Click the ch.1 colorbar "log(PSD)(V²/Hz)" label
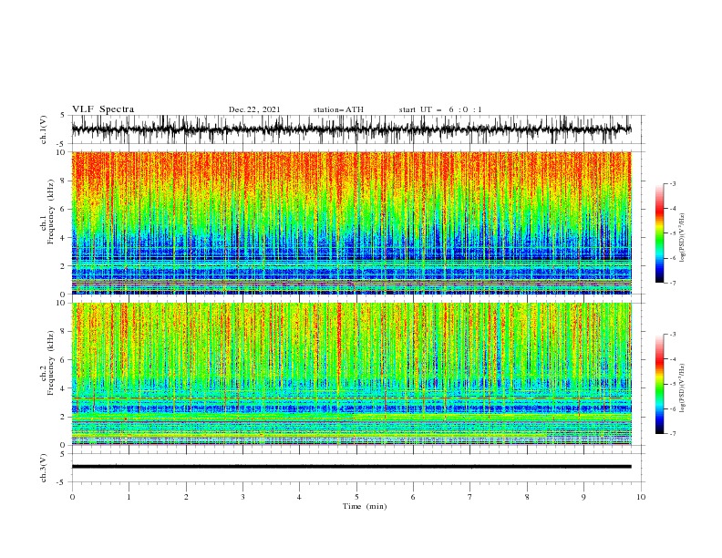The height and width of the screenshot is (558, 722). click(x=683, y=238)
